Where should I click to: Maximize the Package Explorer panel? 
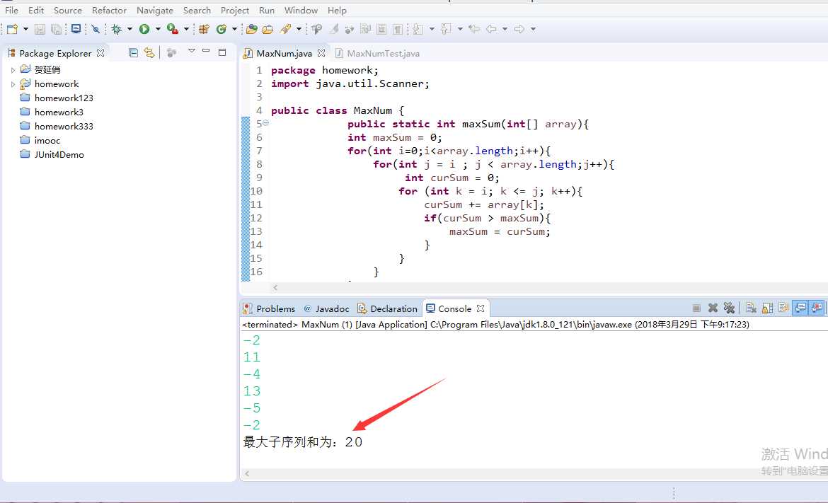click(x=222, y=52)
